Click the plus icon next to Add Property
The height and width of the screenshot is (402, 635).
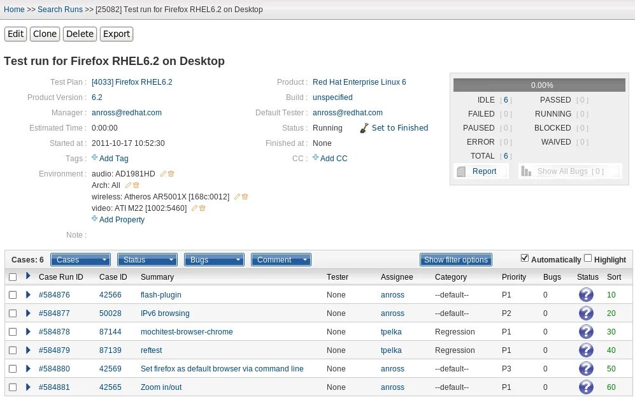(x=94, y=219)
